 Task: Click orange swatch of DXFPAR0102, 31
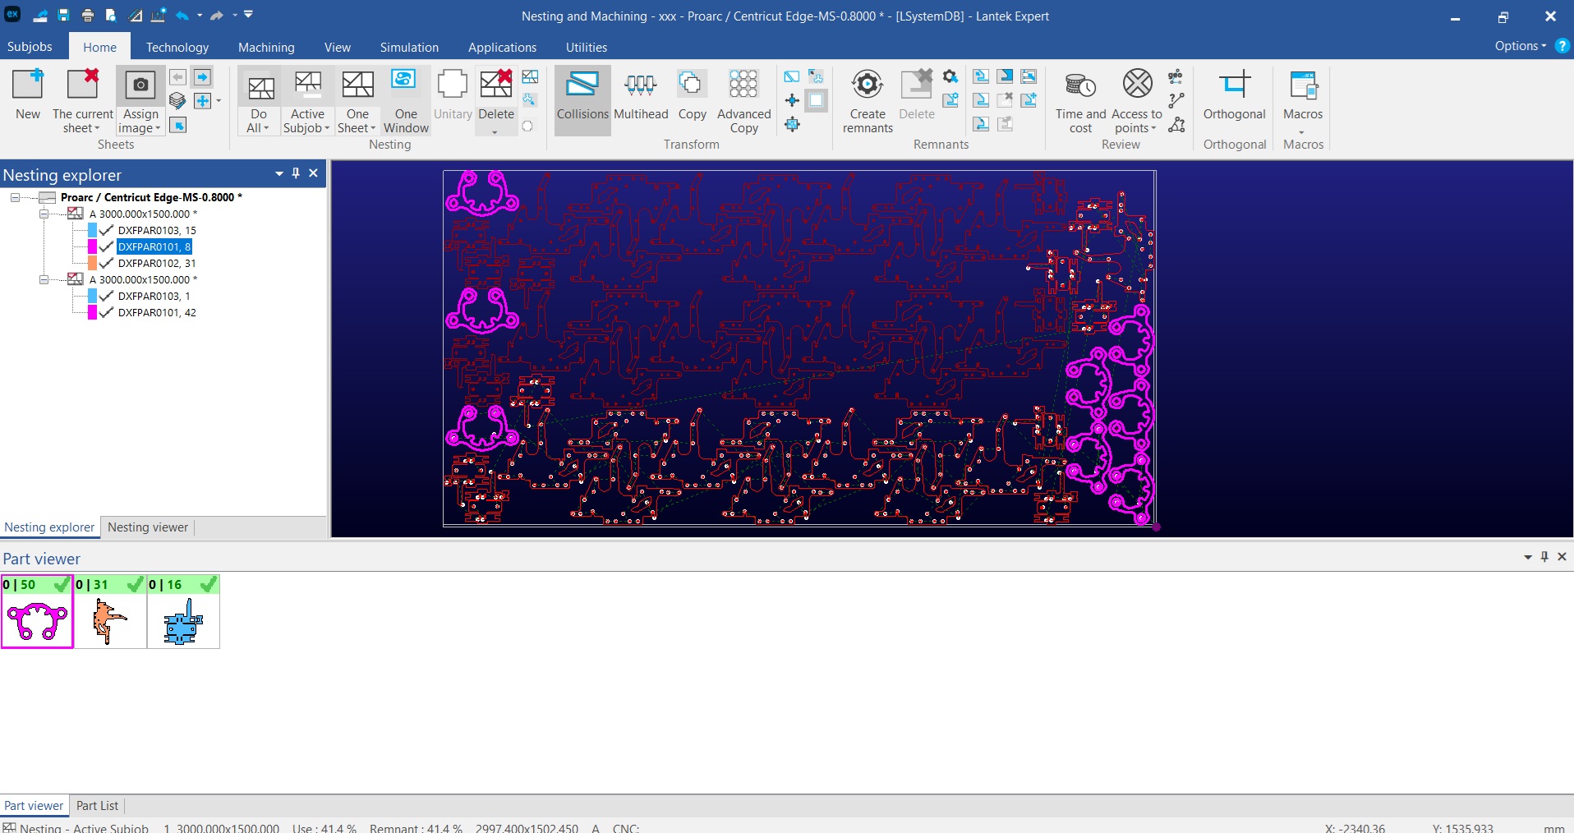[x=92, y=263]
